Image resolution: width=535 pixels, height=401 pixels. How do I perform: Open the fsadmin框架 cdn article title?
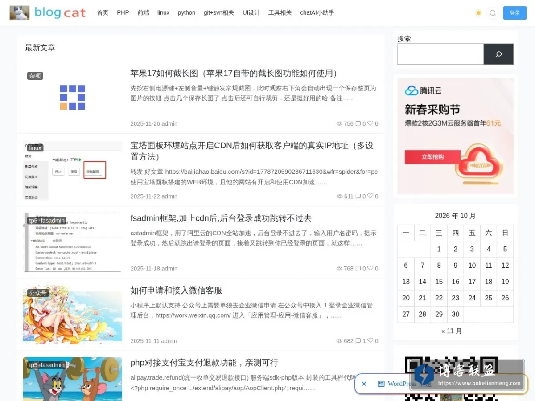tap(221, 218)
